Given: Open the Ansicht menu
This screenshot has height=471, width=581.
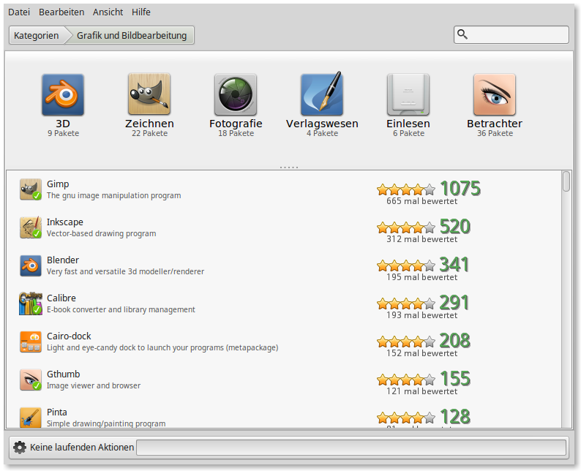Looking at the screenshot, I should pyautogui.click(x=108, y=12).
